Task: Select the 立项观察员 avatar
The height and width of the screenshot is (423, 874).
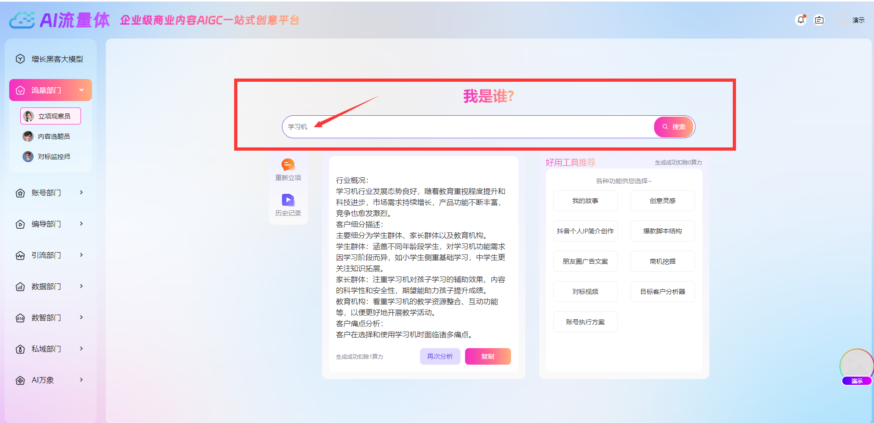Action: coord(28,116)
